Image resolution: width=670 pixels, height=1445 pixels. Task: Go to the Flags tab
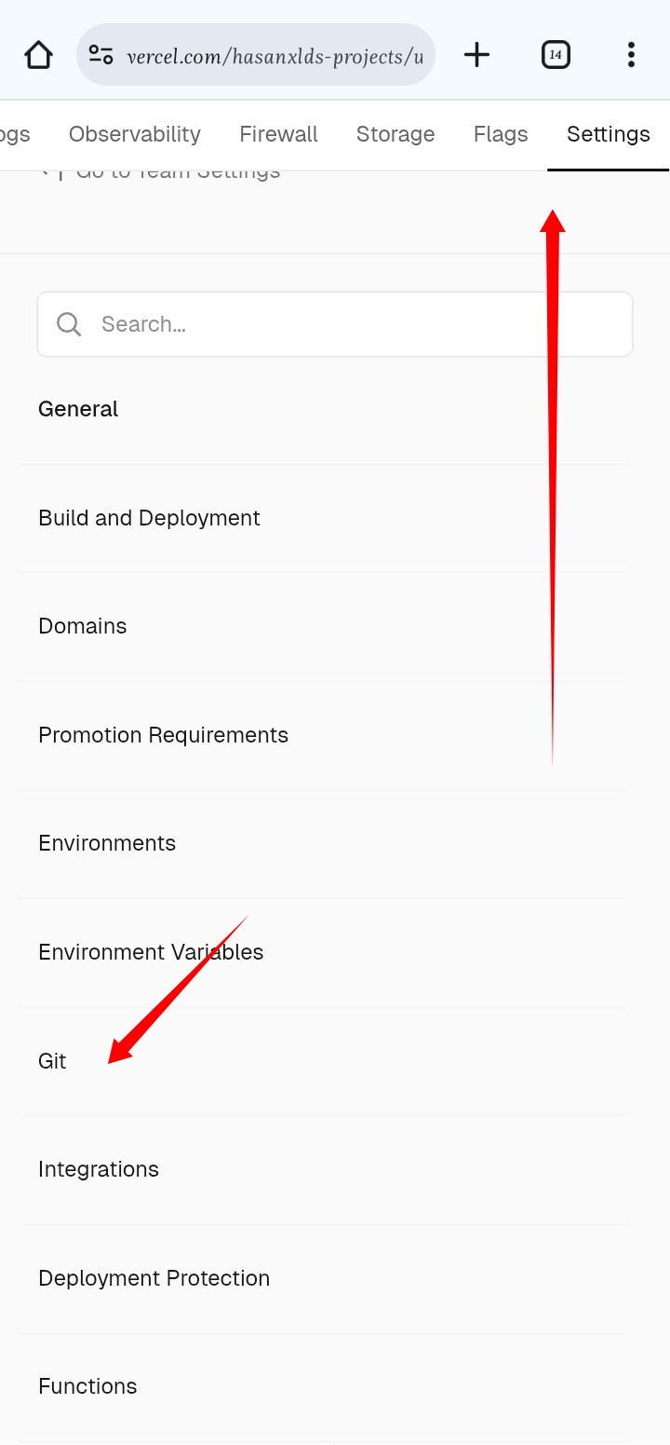[501, 134]
